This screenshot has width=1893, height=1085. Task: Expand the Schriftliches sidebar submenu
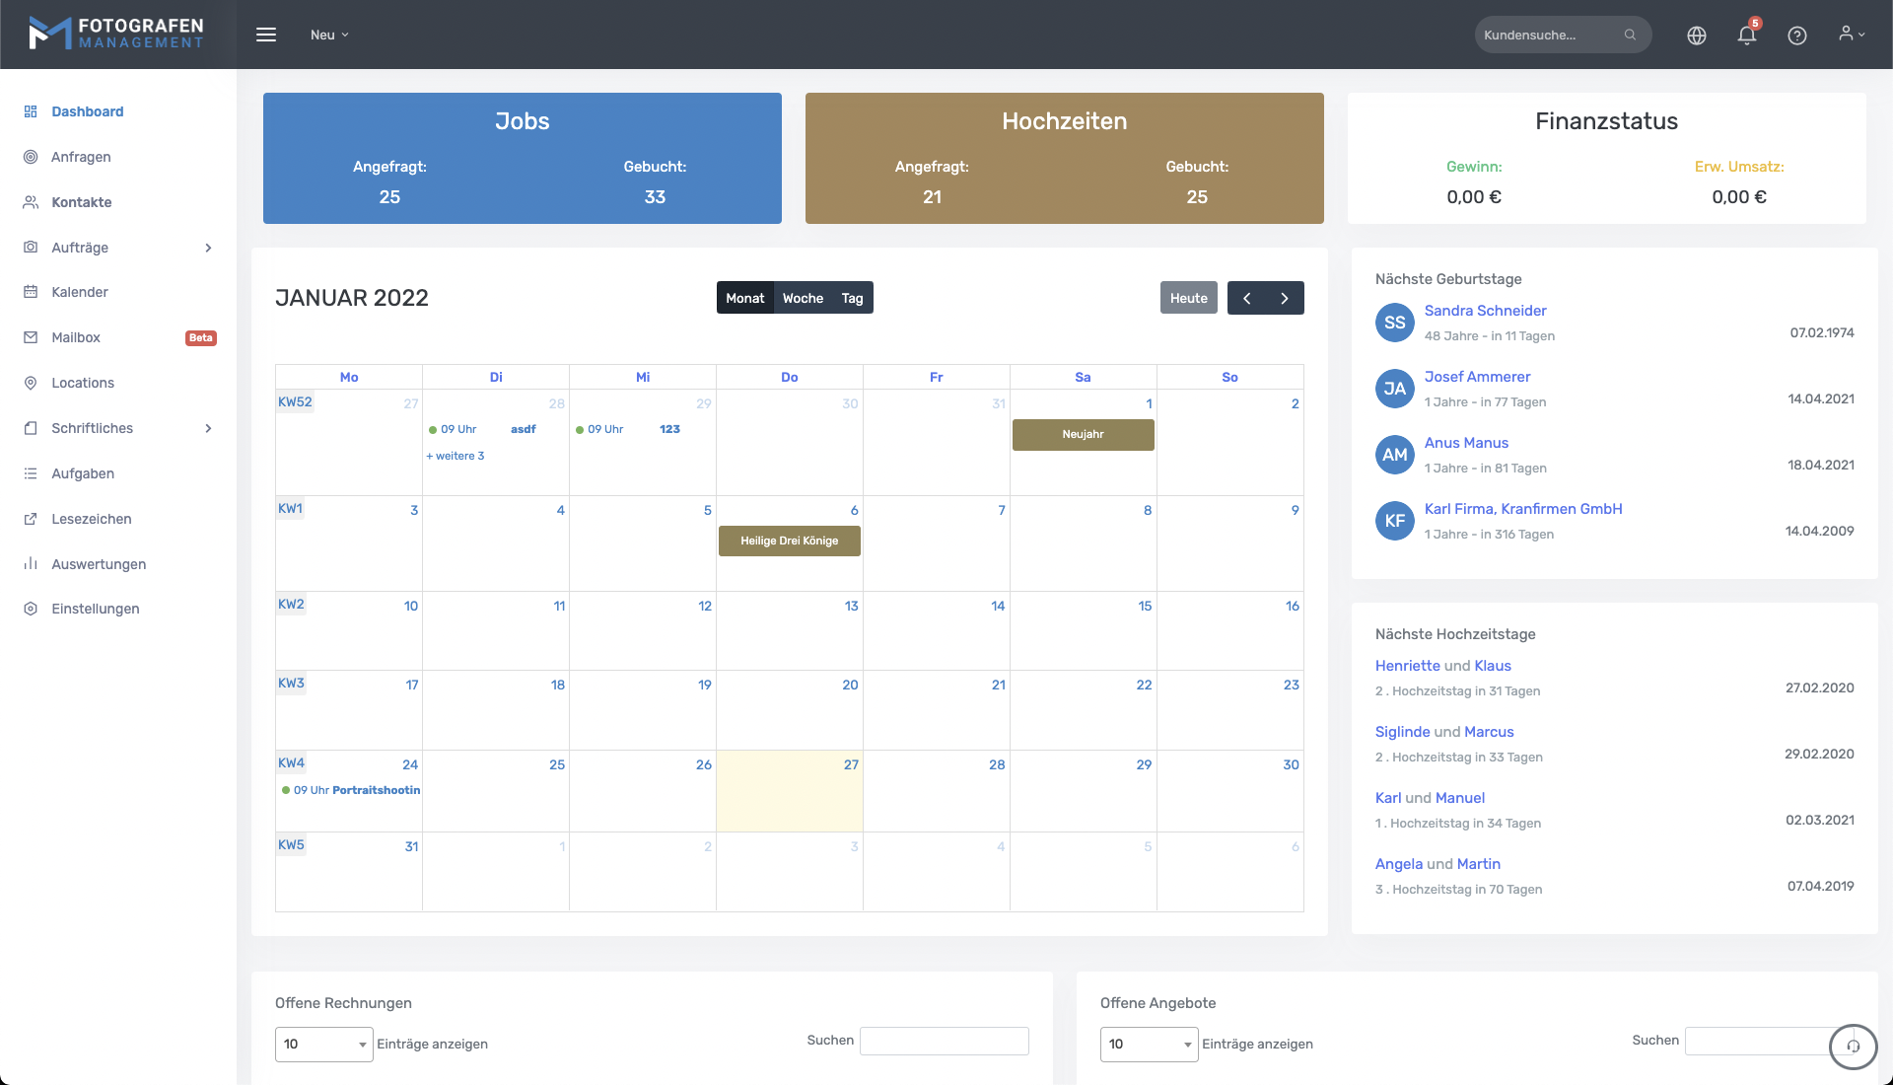(208, 428)
